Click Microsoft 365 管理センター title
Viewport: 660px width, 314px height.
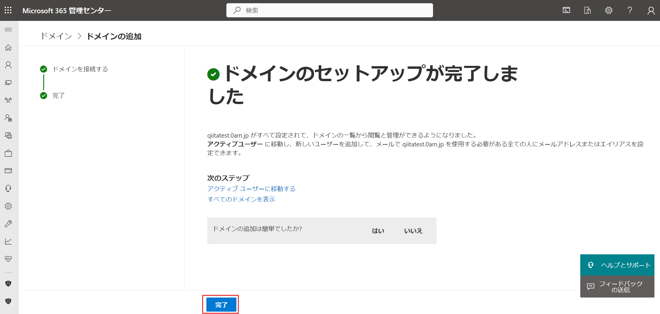[67, 11]
